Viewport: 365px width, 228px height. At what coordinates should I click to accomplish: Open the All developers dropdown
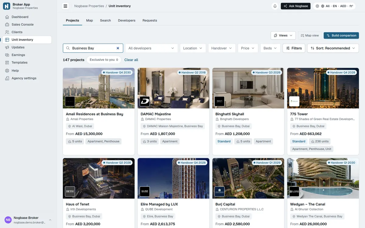pyautogui.click(x=151, y=48)
